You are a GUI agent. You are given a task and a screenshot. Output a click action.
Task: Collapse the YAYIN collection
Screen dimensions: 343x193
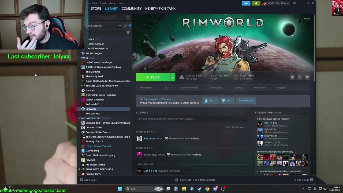point(80,58)
